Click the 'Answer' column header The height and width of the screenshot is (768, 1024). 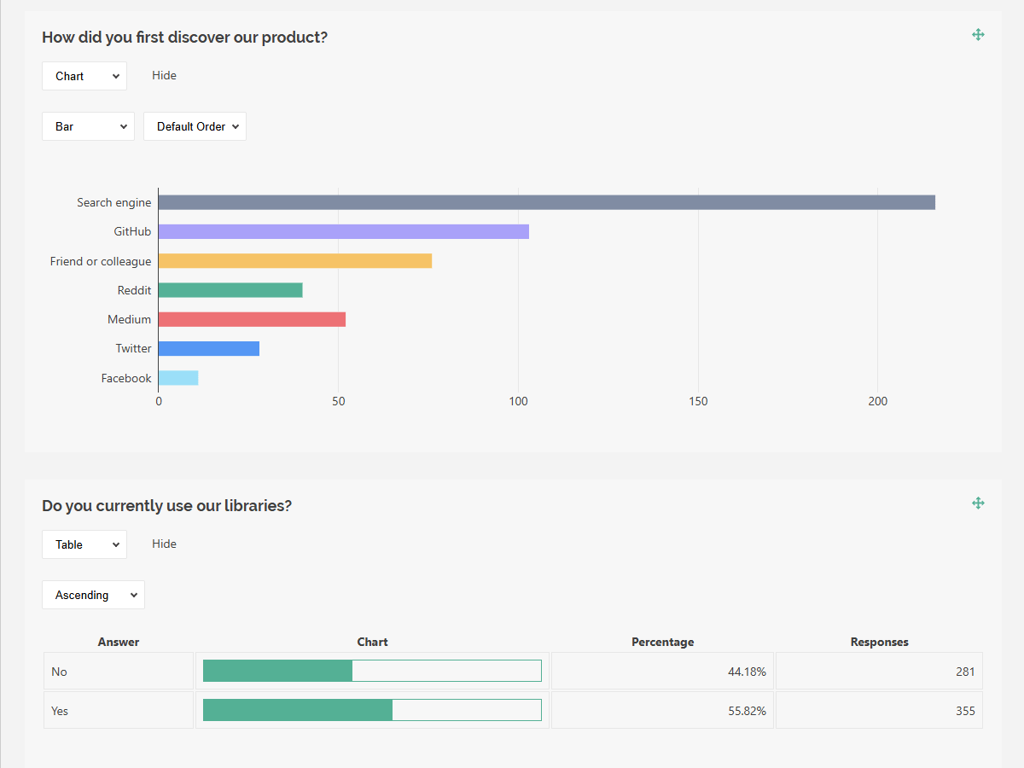coord(119,642)
